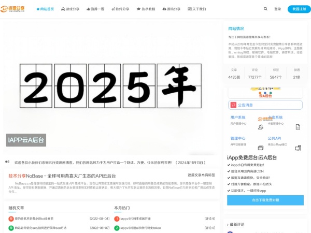
Task: Click the rank 1 badge in 本月热门
Action: pos(117,219)
